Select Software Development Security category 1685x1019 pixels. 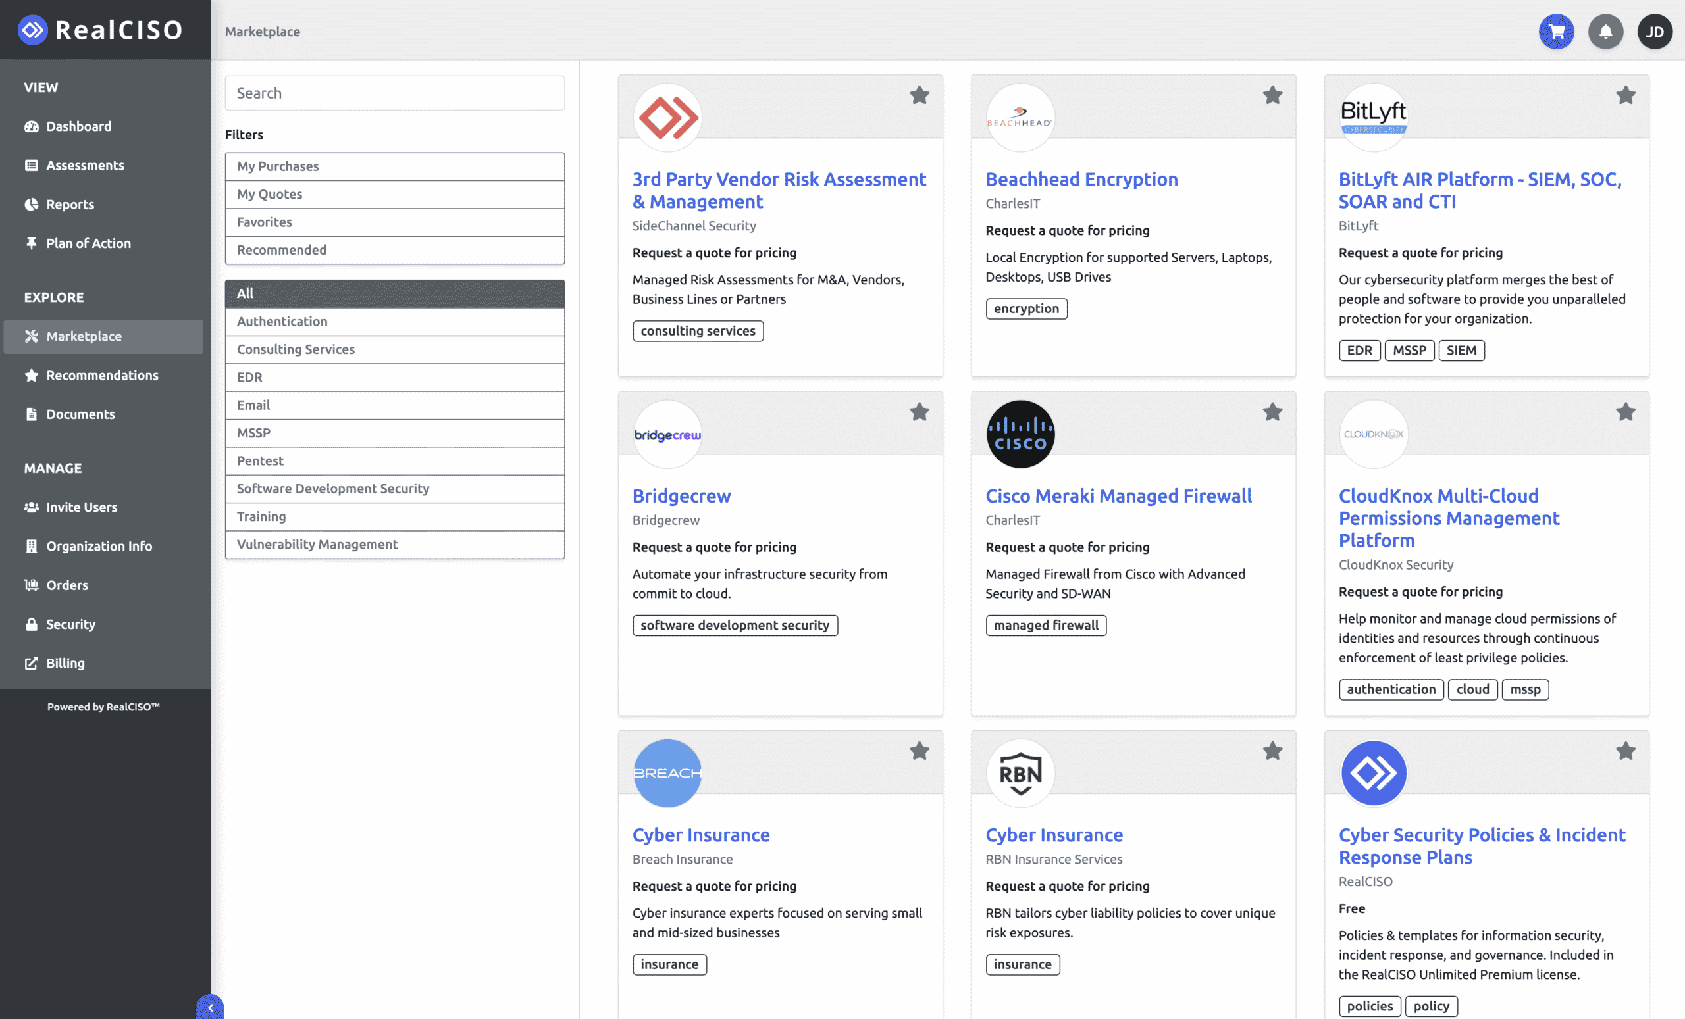tap(394, 489)
